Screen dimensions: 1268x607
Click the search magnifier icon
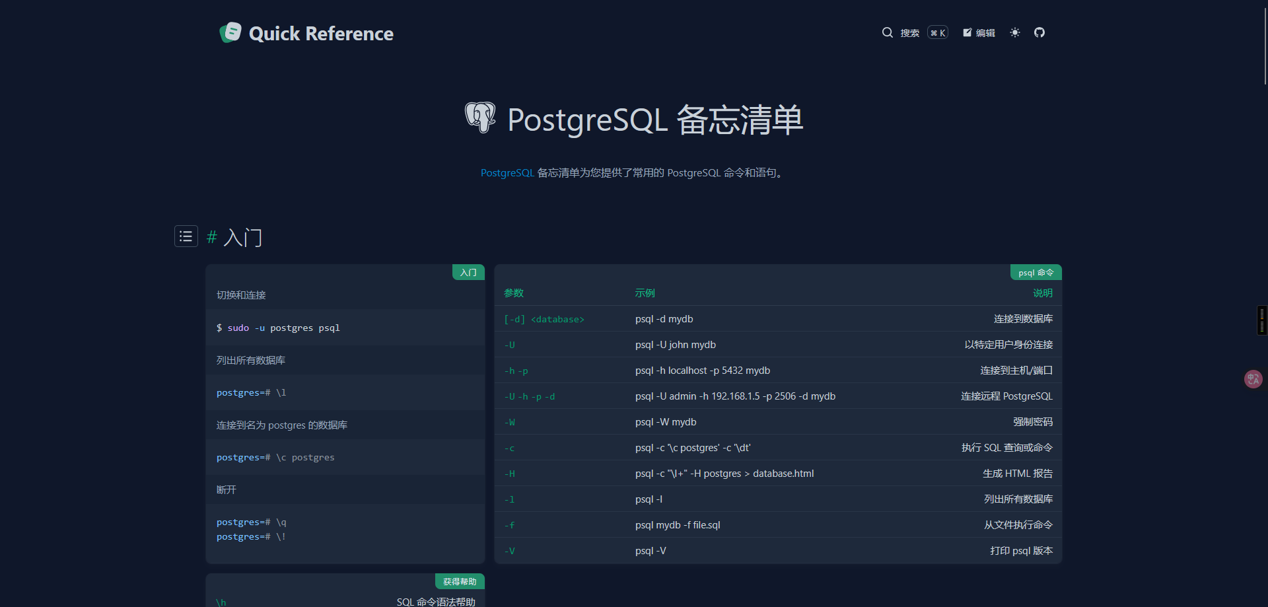[x=888, y=32]
